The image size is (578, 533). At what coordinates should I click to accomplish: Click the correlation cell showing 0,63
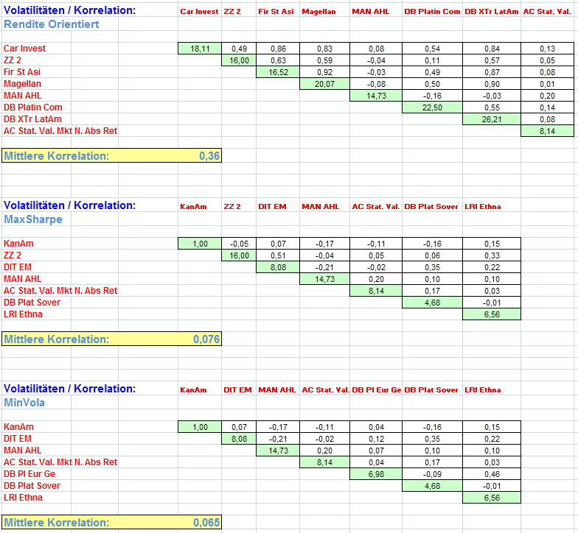click(x=278, y=60)
